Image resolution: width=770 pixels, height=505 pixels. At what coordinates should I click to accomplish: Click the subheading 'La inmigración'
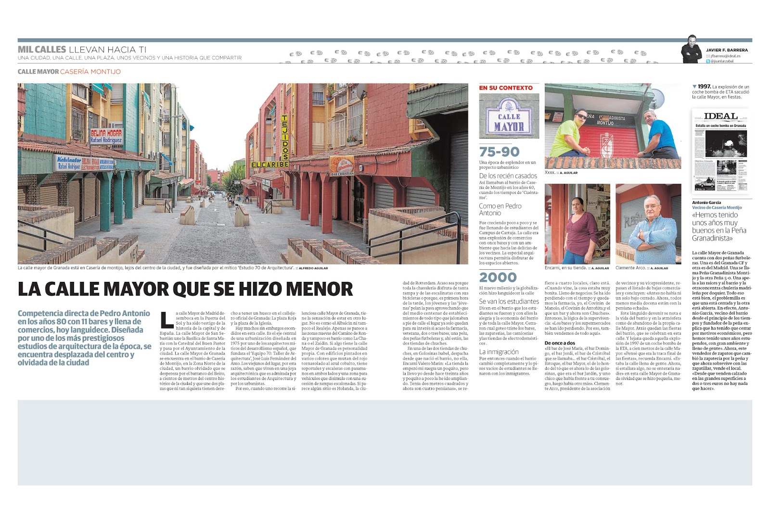tap(499, 352)
